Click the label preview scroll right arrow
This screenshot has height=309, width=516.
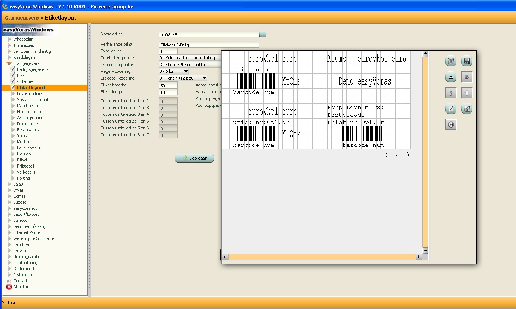[419, 257]
